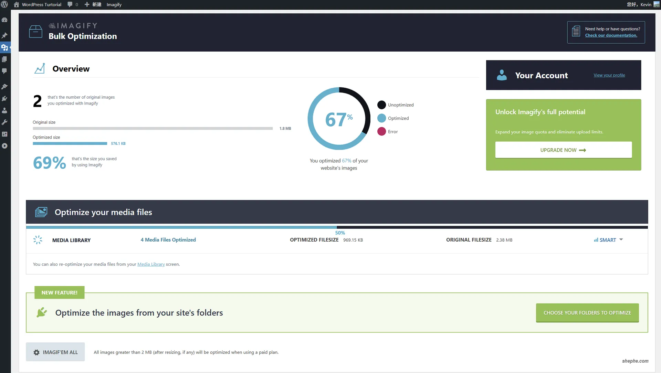Viewport: 661px width, 373px height.
Task: Collapse the admin sidebar via bottom arrow
Action: coord(4,146)
